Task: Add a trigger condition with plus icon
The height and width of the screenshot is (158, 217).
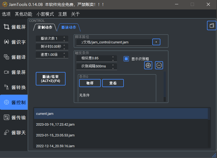Action: pos(148,65)
